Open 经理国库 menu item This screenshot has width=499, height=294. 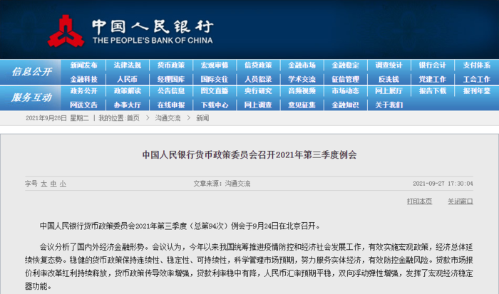tap(171, 79)
